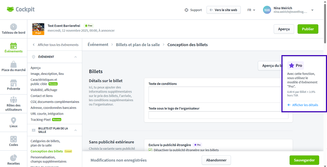This screenshot has width=327, height=167.
Task: Toggle Désactiver la publicité étrangère checkbox
Action: pyautogui.click(x=150, y=150)
